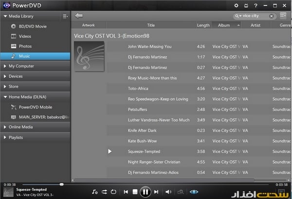
Task: Pause the currently playing song
Action: (x=145, y=192)
